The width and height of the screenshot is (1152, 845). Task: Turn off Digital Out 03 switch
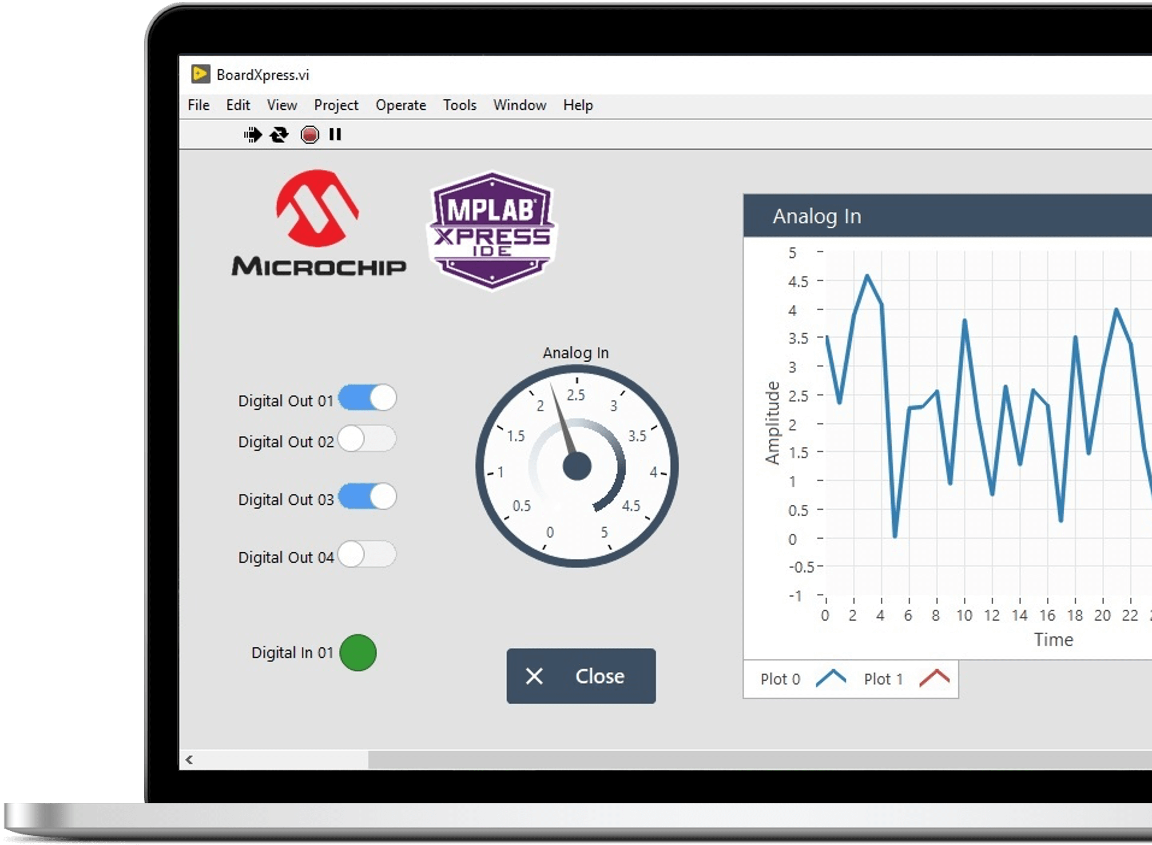pyautogui.click(x=367, y=496)
